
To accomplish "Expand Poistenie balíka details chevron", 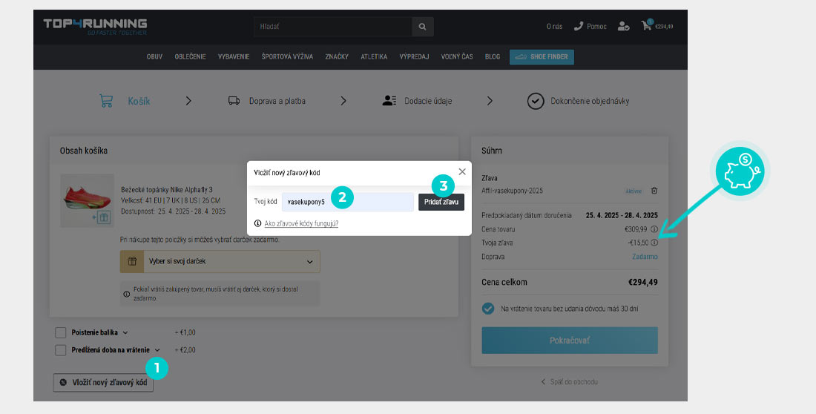I will click(x=125, y=332).
